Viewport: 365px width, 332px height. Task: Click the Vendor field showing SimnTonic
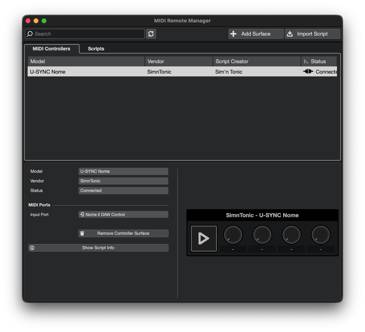pos(123,181)
